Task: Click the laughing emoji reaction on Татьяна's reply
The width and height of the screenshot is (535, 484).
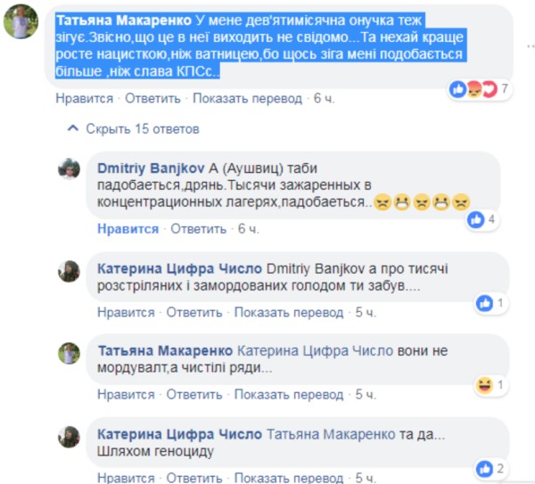Action: coord(484,385)
